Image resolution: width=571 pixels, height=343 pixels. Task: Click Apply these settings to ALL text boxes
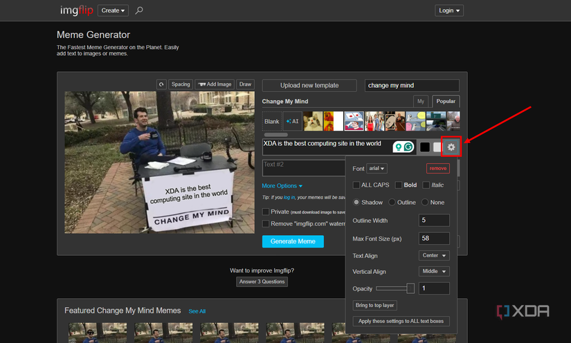[401, 321]
